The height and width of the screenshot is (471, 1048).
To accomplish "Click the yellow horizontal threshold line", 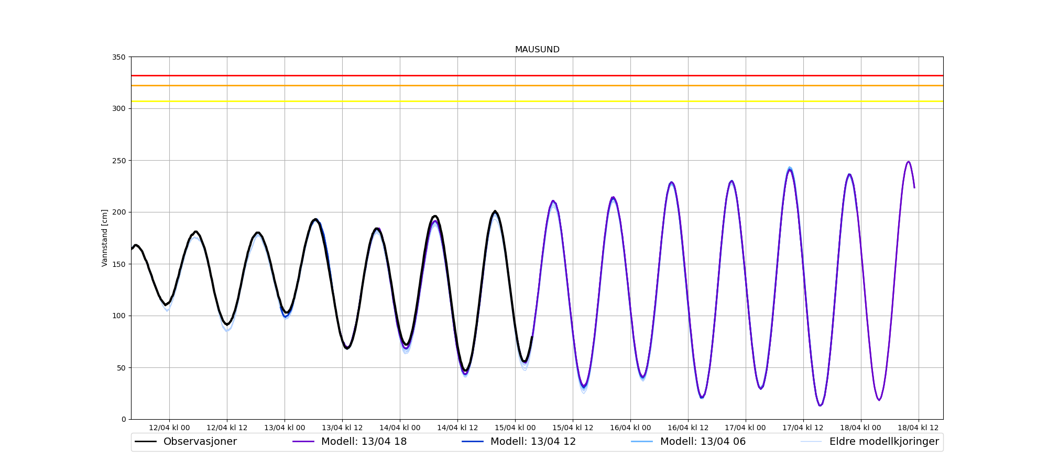I will [x=537, y=101].
